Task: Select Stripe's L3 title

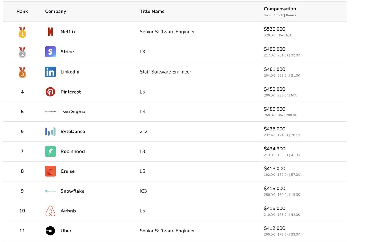Action: 142,52
